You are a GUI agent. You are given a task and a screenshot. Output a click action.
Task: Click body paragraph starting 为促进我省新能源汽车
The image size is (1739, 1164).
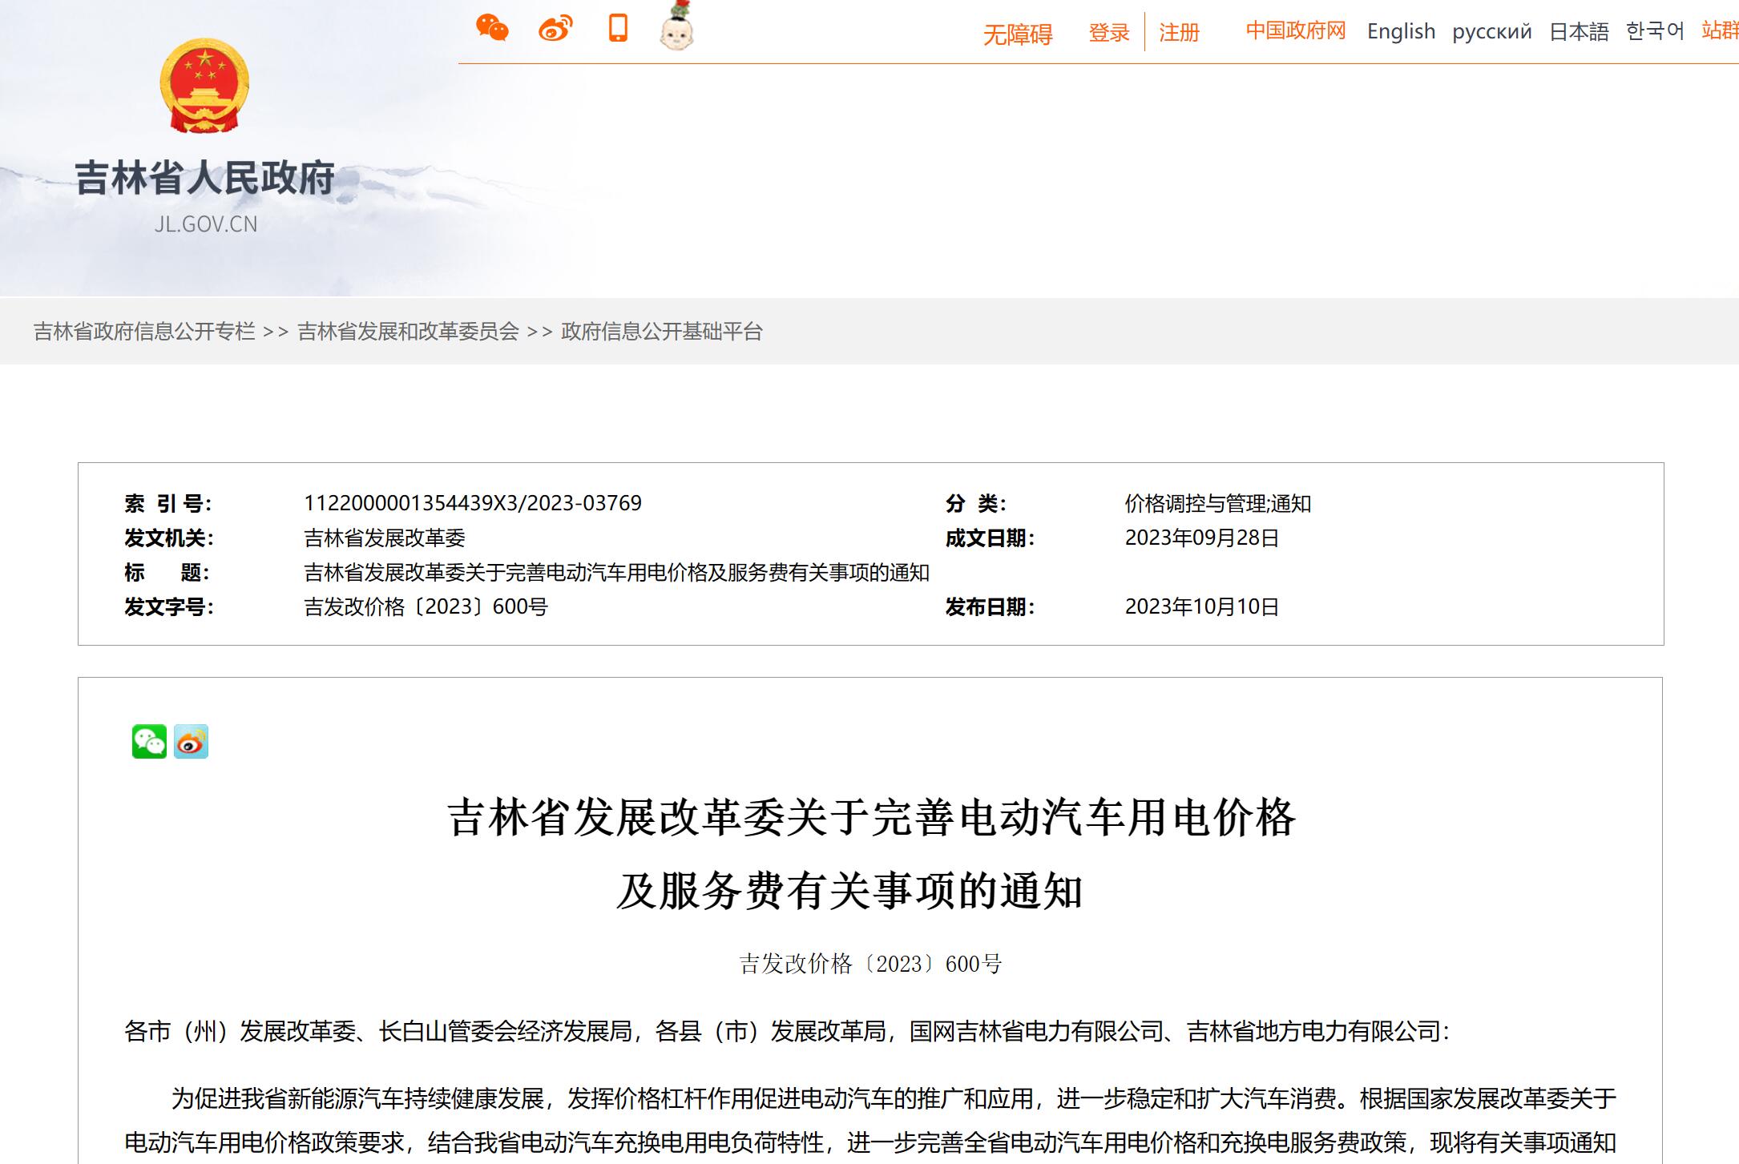[870, 1120]
